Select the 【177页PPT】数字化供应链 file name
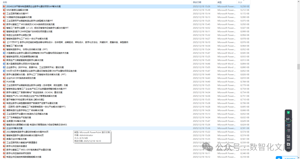300x159 pixels. (67, 42)
